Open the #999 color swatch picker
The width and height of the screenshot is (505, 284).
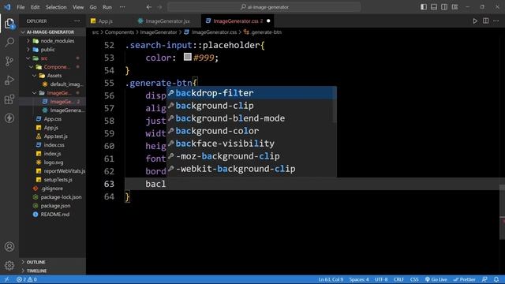pyautogui.click(x=188, y=57)
